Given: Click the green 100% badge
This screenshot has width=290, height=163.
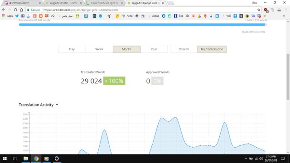Looking at the screenshot, I should coord(114,81).
